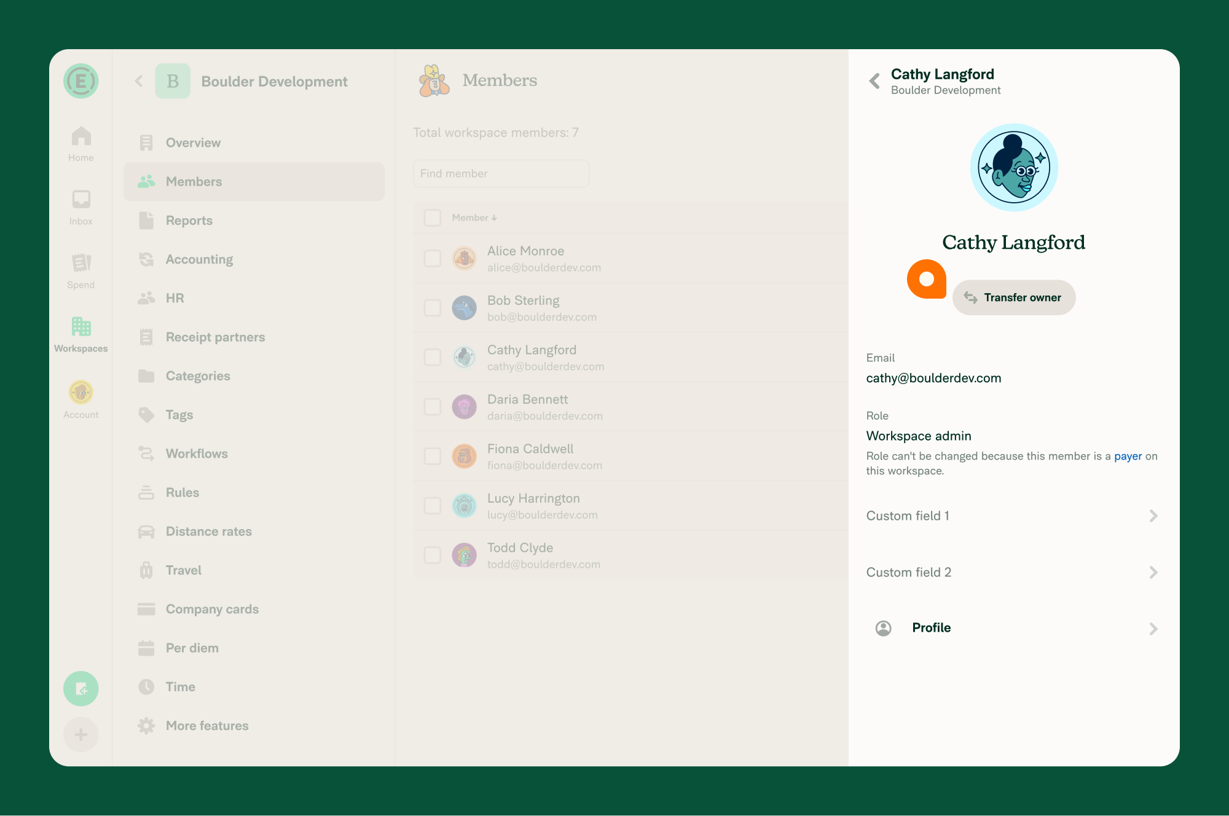
Task: Click the Expensify logo icon
Action: pos(80,81)
